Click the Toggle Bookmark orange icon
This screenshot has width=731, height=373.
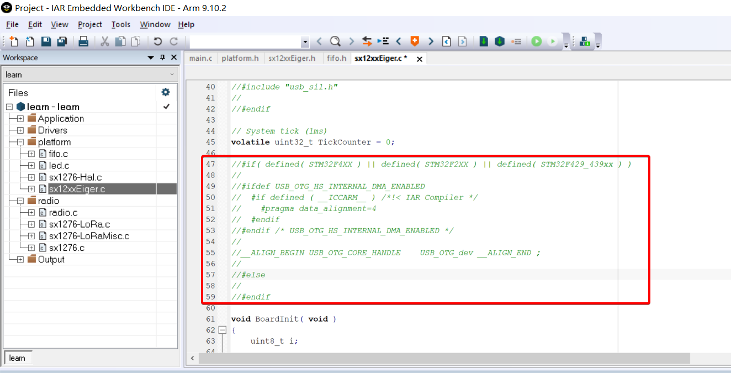(x=414, y=41)
